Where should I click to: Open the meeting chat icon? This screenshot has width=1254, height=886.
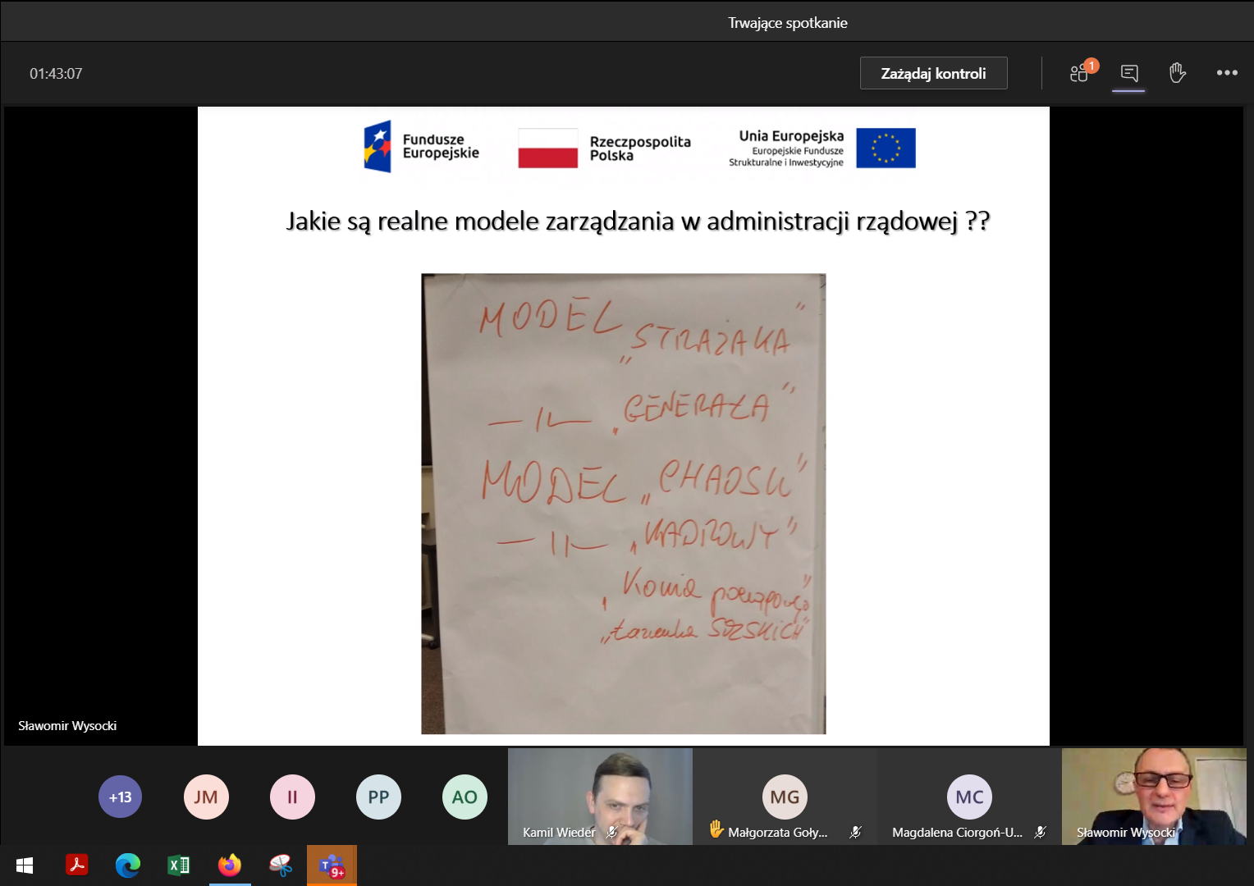pos(1128,74)
